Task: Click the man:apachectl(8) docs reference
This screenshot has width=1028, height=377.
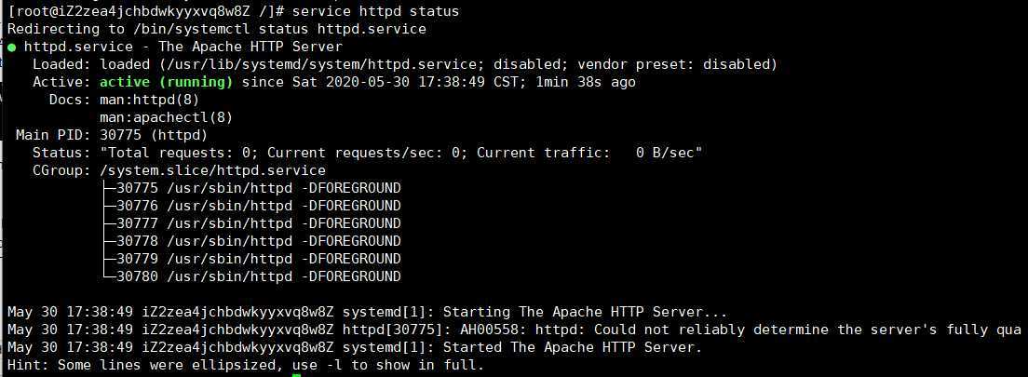Action: coord(167,117)
